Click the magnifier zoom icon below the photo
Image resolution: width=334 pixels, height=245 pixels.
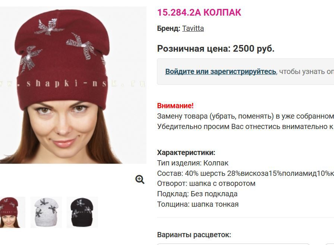coord(140,180)
